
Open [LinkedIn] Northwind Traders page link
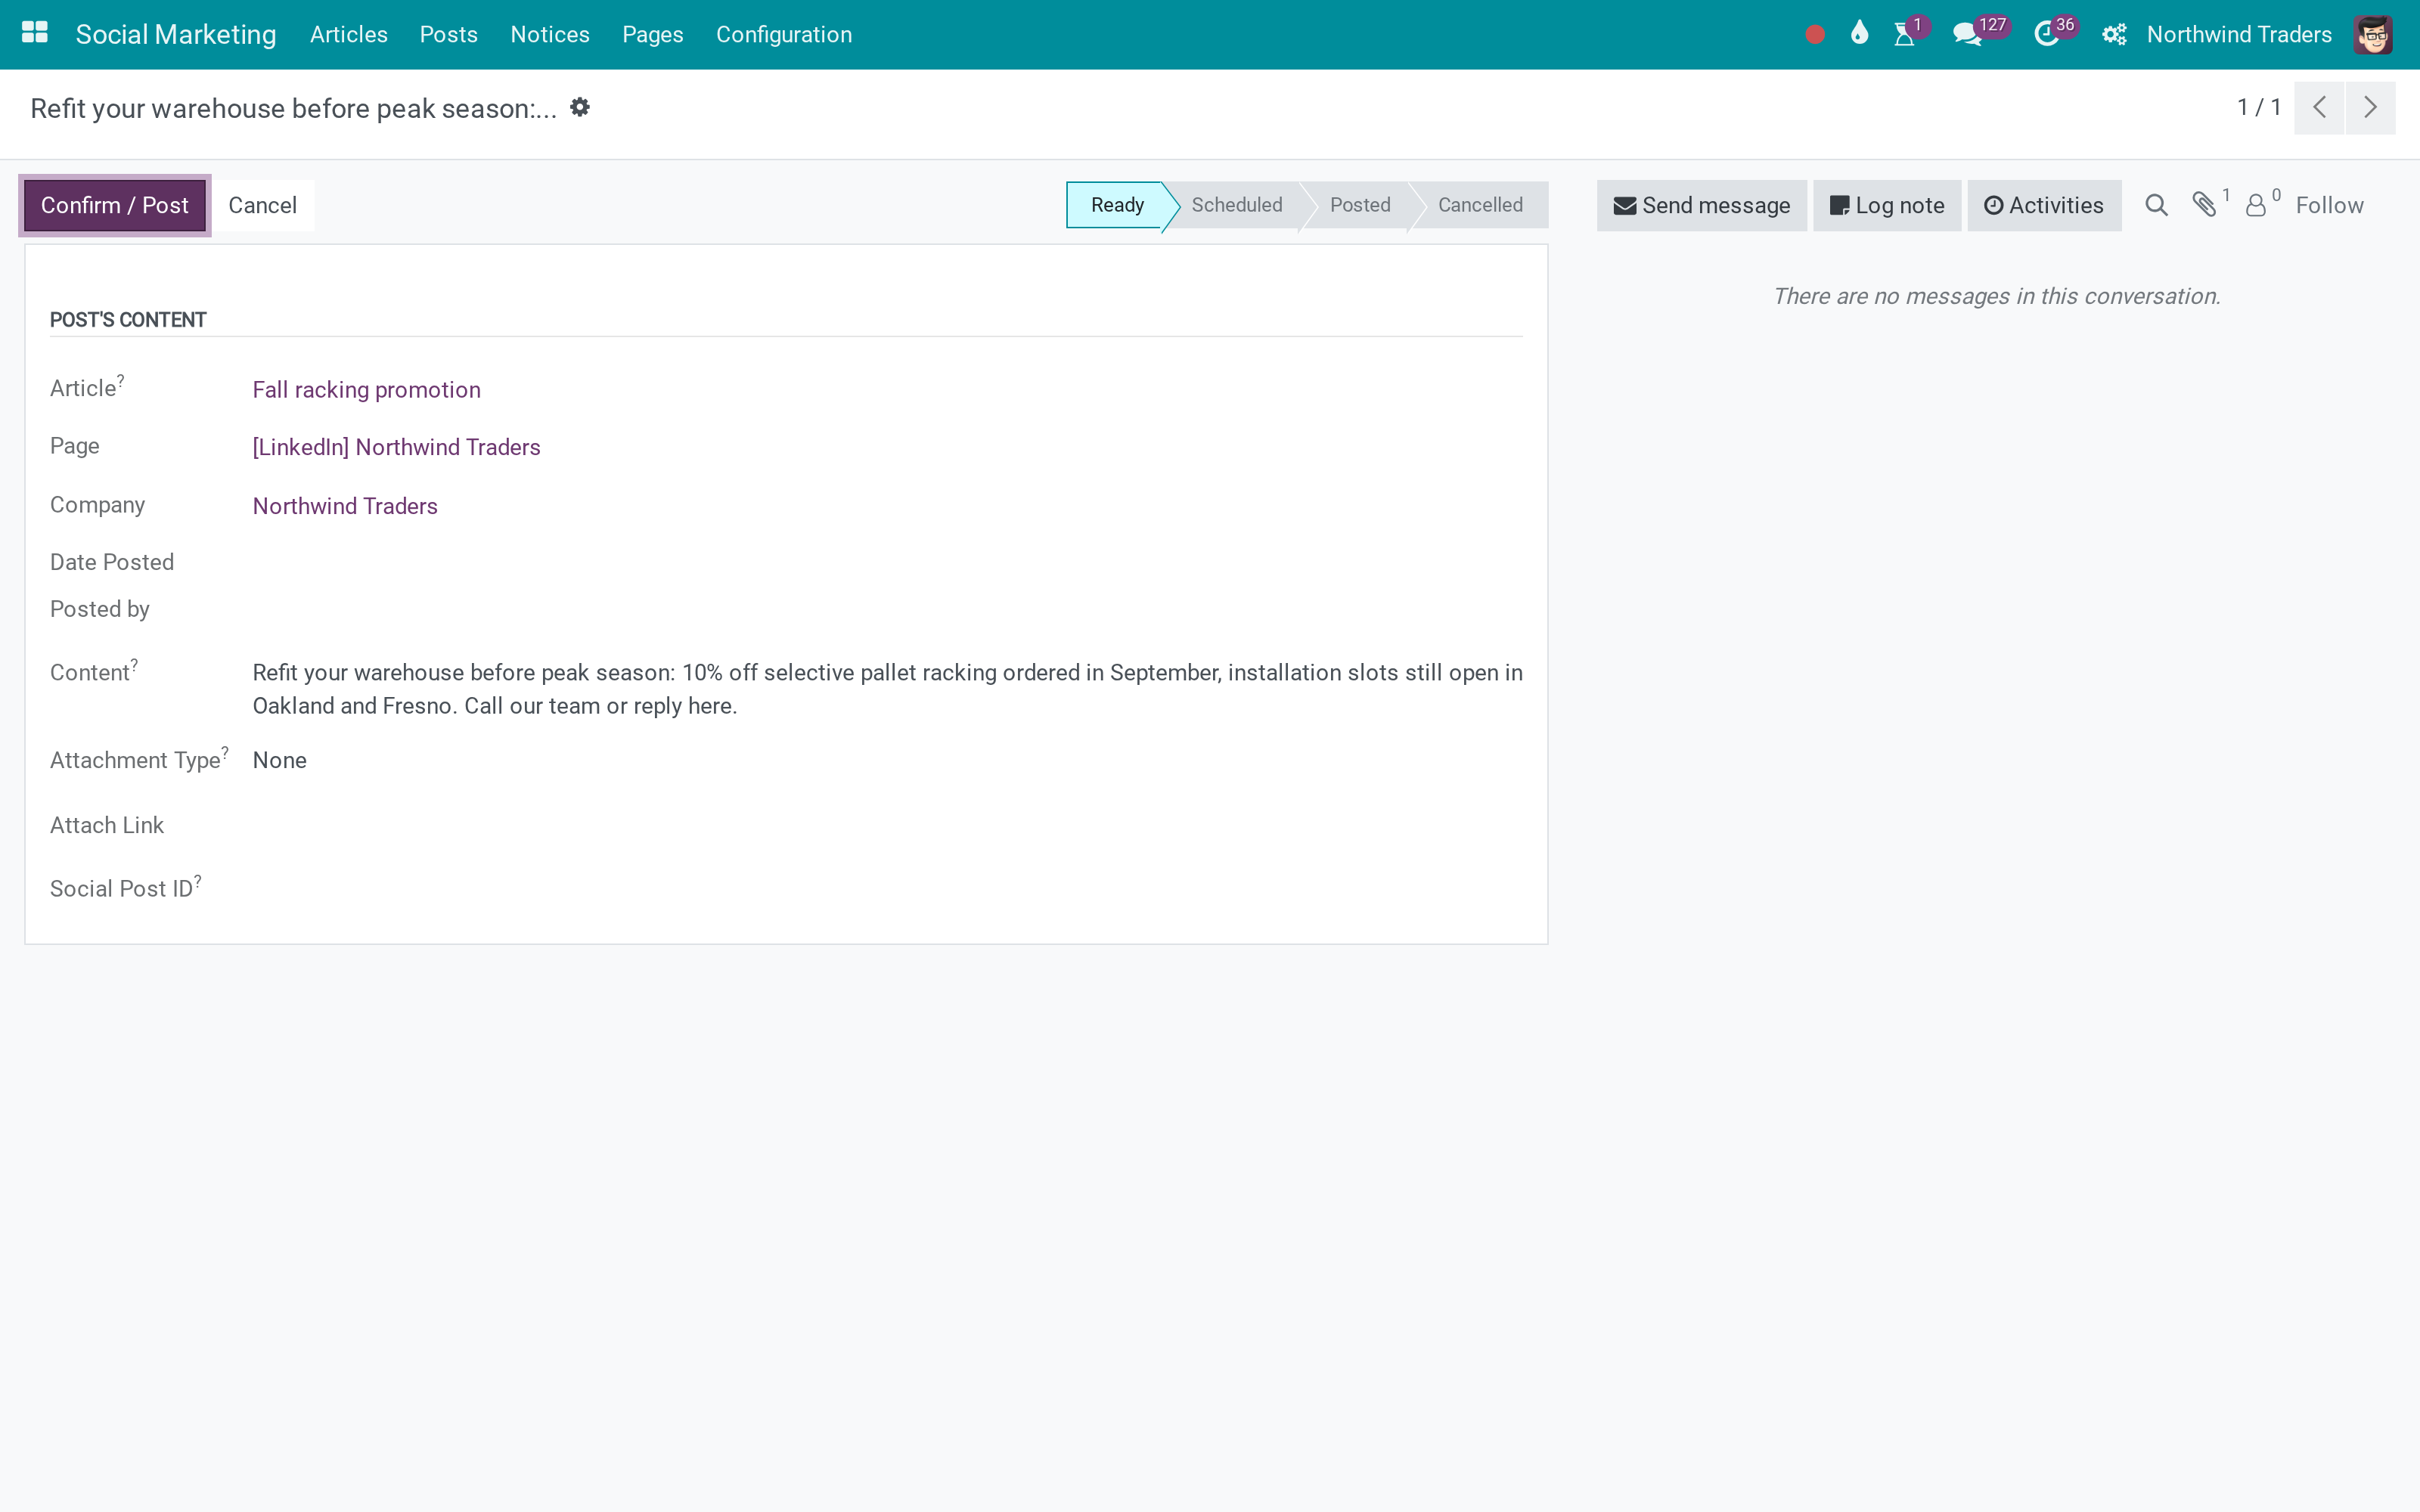396,447
